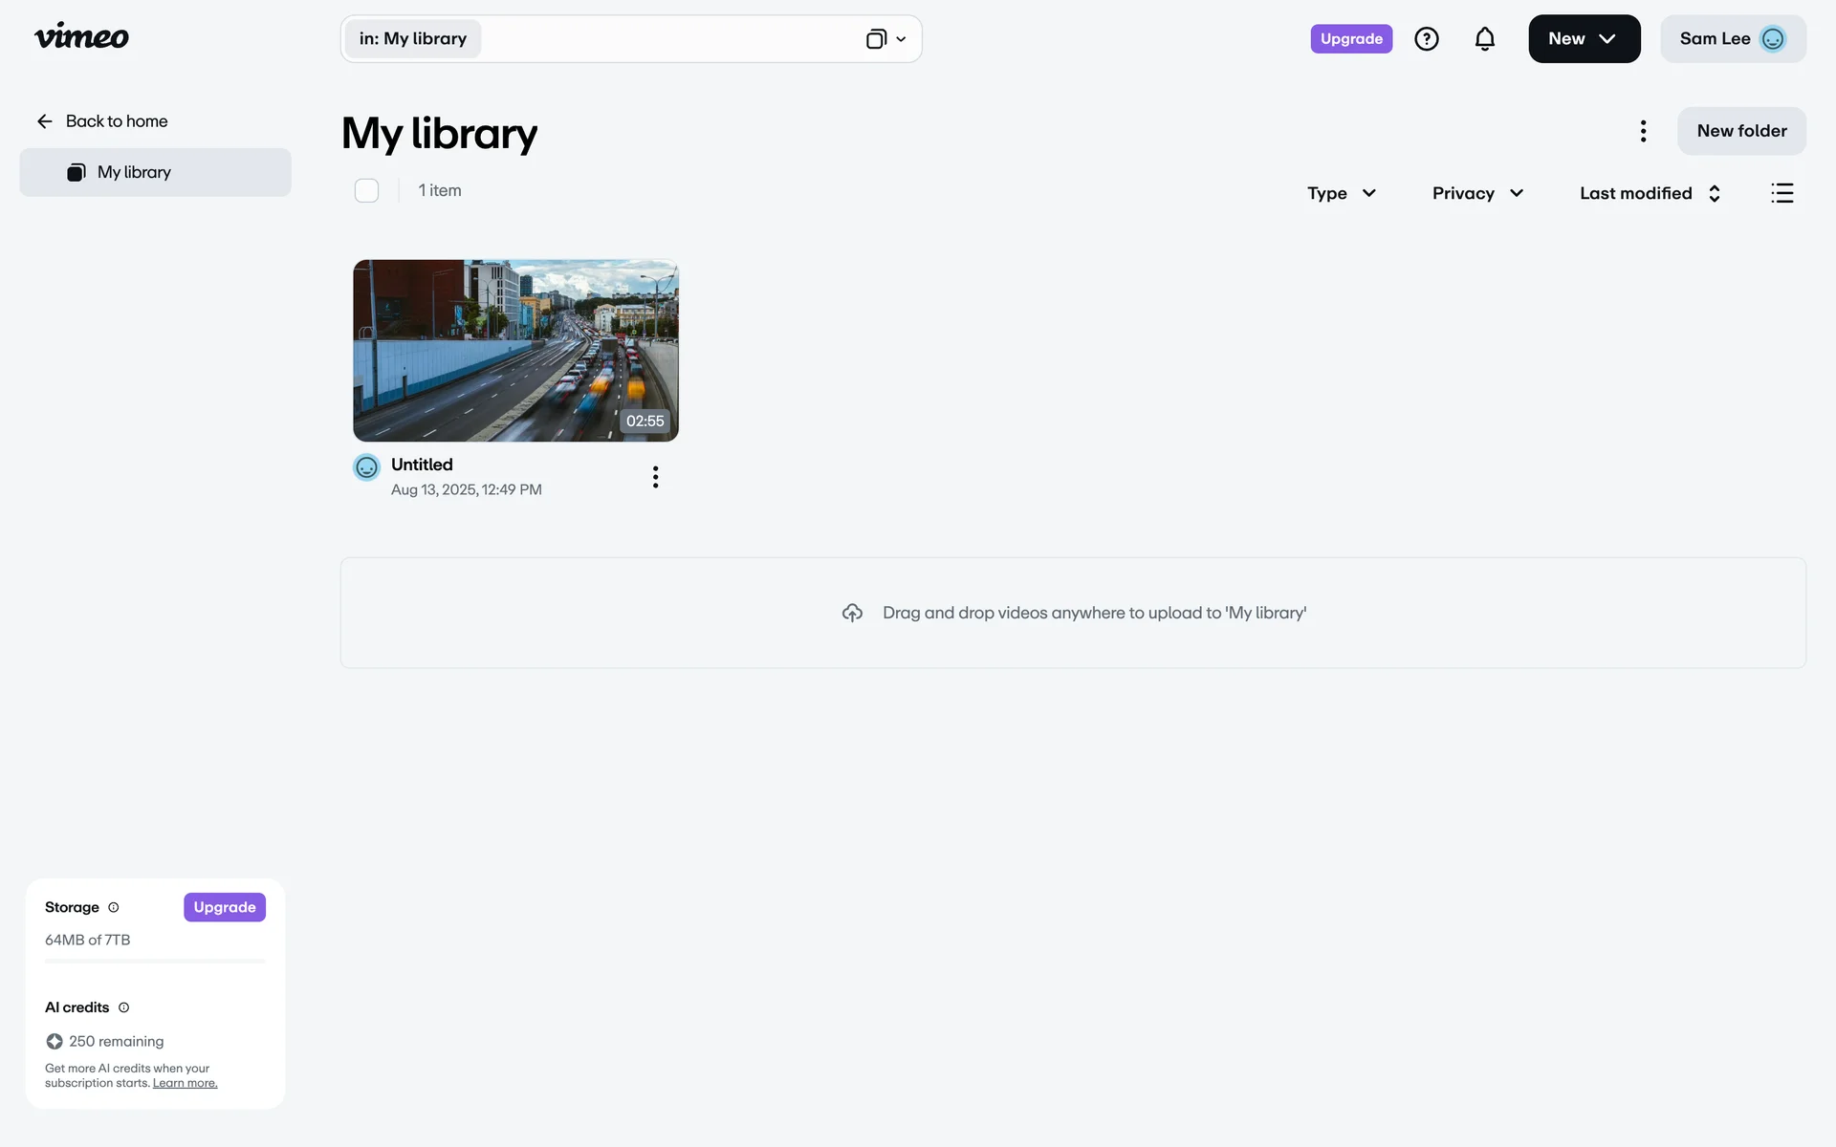Image resolution: width=1836 pixels, height=1147 pixels.
Task: Follow the Learn more link
Action: [185, 1083]
